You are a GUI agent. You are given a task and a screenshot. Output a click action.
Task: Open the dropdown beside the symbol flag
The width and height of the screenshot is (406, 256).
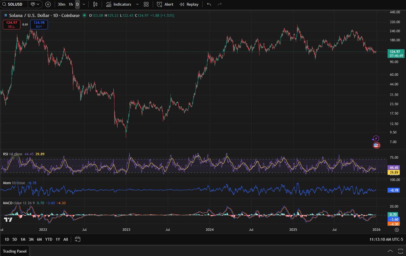[x=38, y=4]
